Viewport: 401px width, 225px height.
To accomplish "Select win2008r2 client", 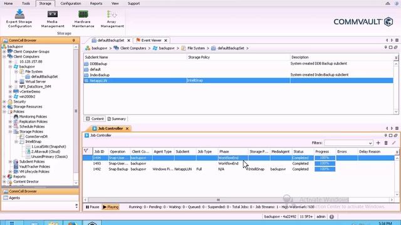I will point(27,97).
